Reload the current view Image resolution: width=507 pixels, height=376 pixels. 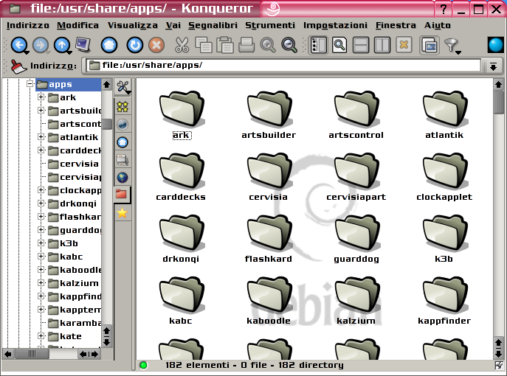[134, 45]
